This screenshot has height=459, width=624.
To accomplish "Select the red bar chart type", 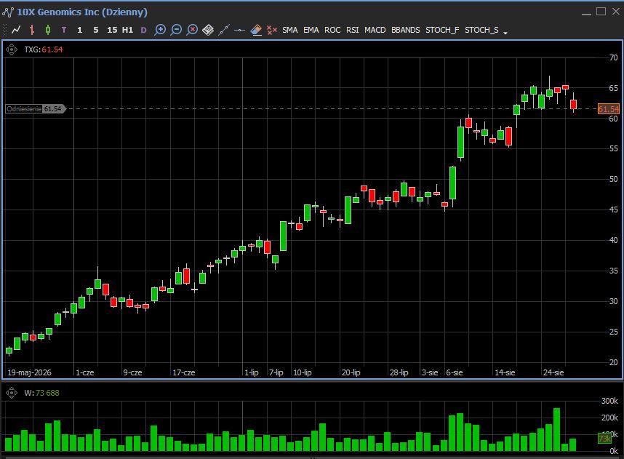I will click(32, 30).
